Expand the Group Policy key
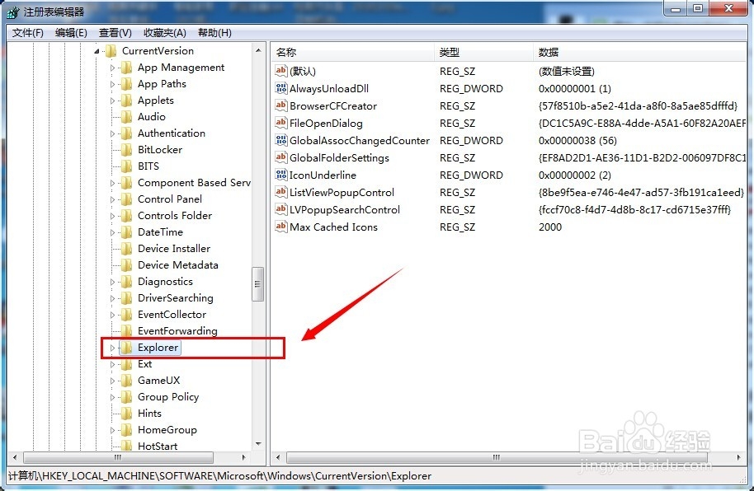 (x=112, y=397)
